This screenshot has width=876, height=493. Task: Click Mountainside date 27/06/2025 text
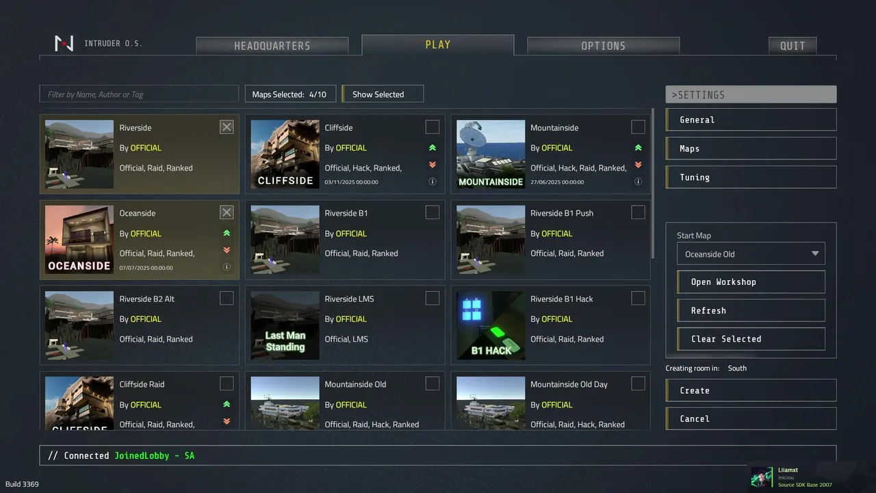point(557,182)
